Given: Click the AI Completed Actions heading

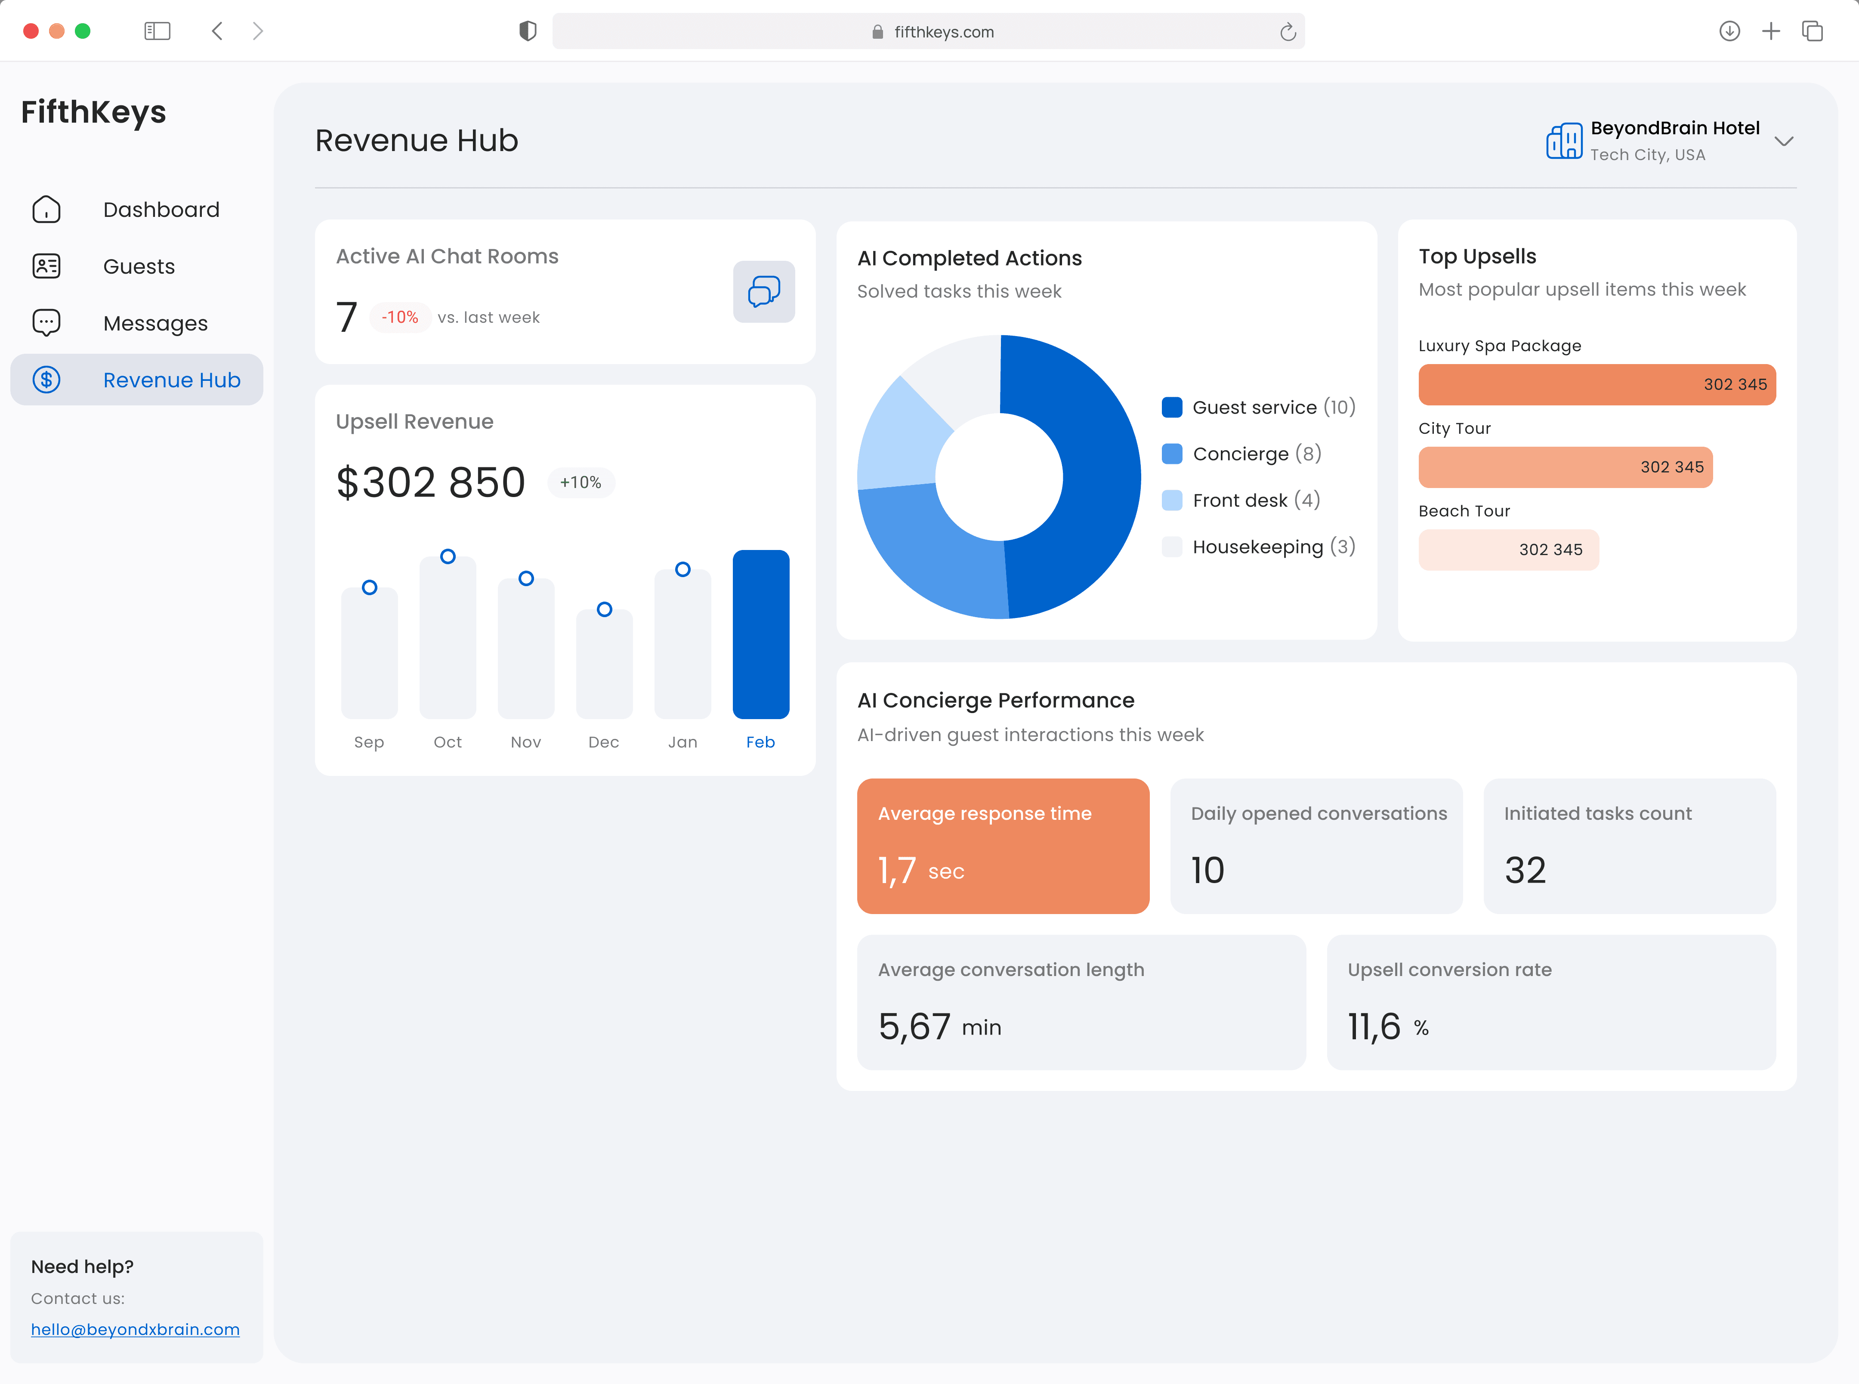Looking at the screenshot, I should tap(969, 258).
